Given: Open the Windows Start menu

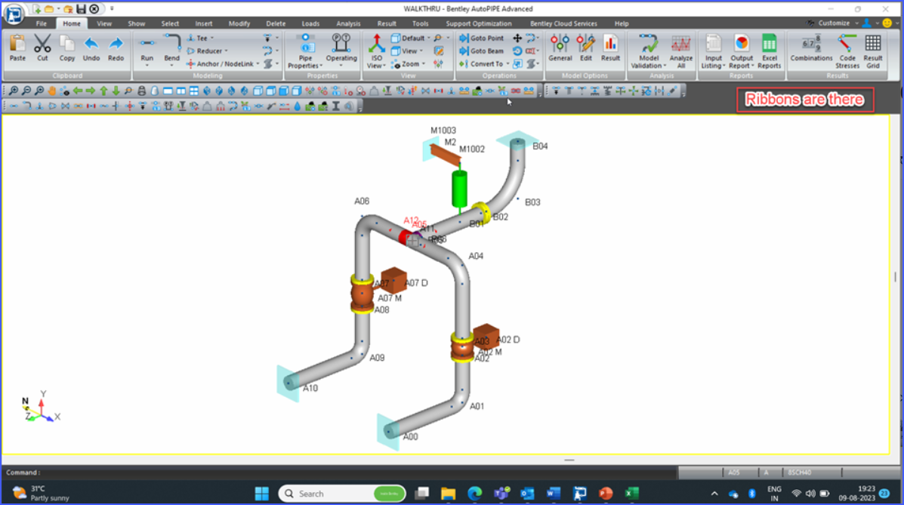Looking at the screenshot, I should 262,494.
